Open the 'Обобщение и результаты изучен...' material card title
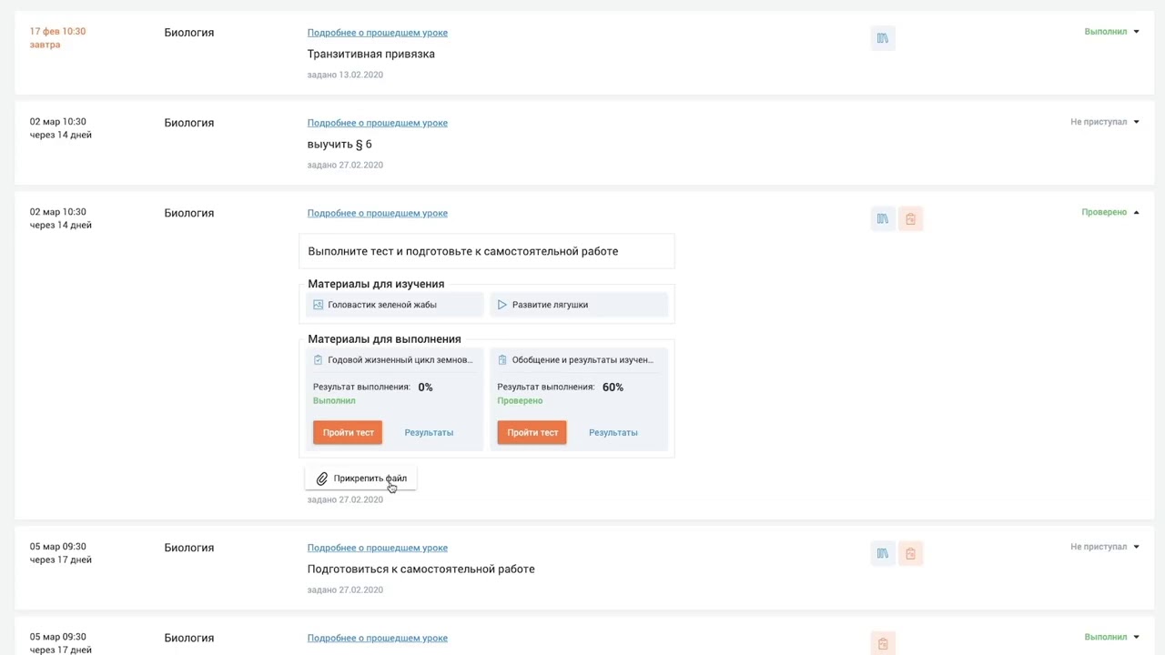This screenshot has height=655, width=1165. pos(582,360)
